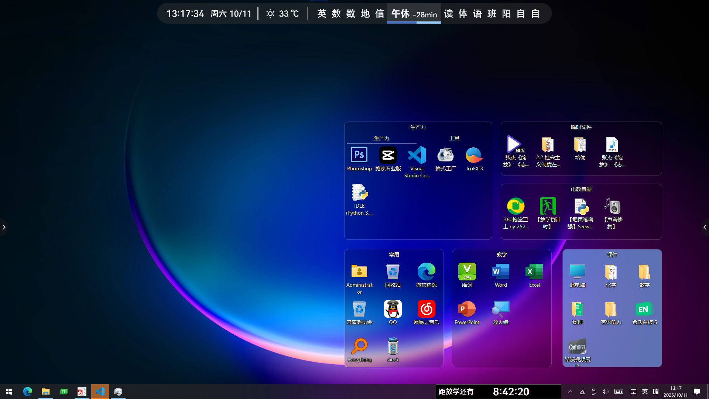
Task: Expand the left edge sidebar arrow
Action: click(4, 227)
